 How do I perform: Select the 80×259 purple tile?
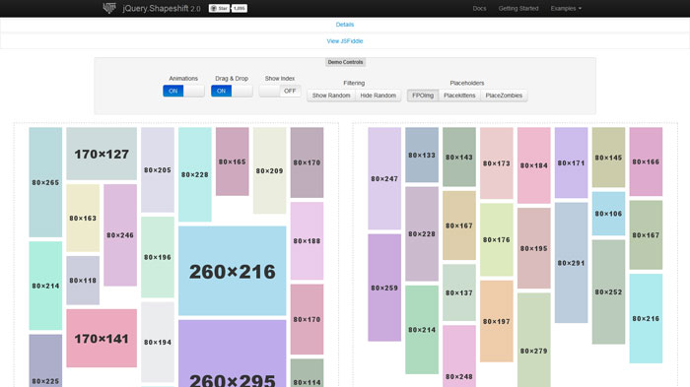[x=384, y=288]
